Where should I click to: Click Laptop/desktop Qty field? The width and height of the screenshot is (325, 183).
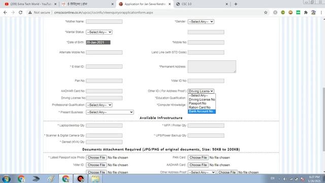tap(104, 126)
